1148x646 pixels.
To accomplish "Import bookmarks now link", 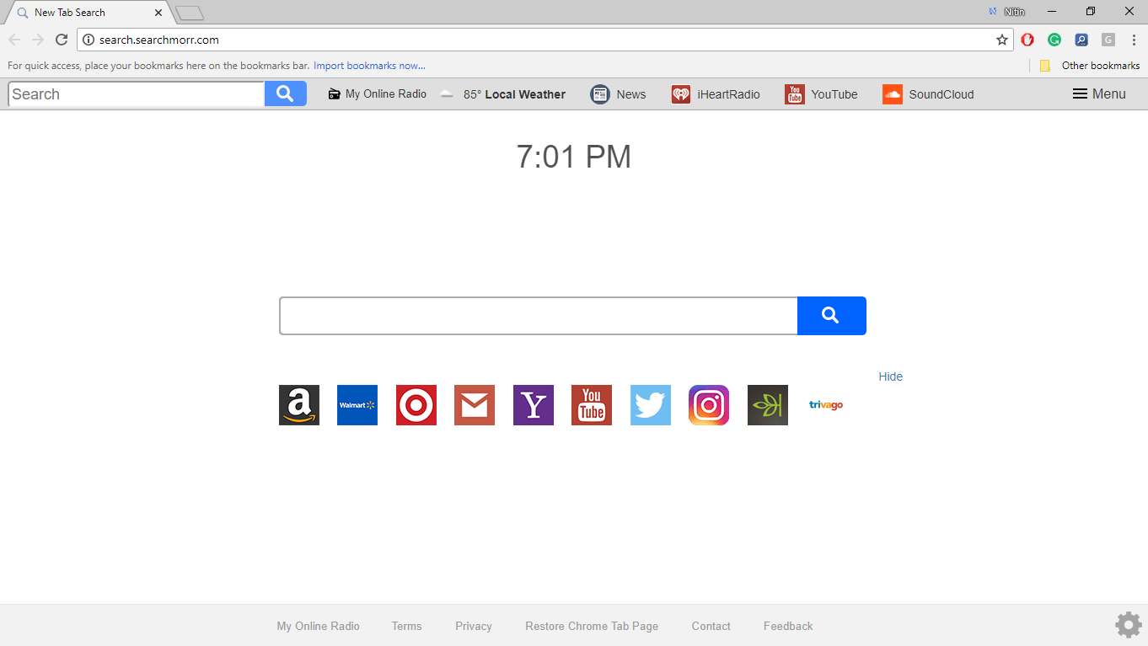I will [369, 65].
